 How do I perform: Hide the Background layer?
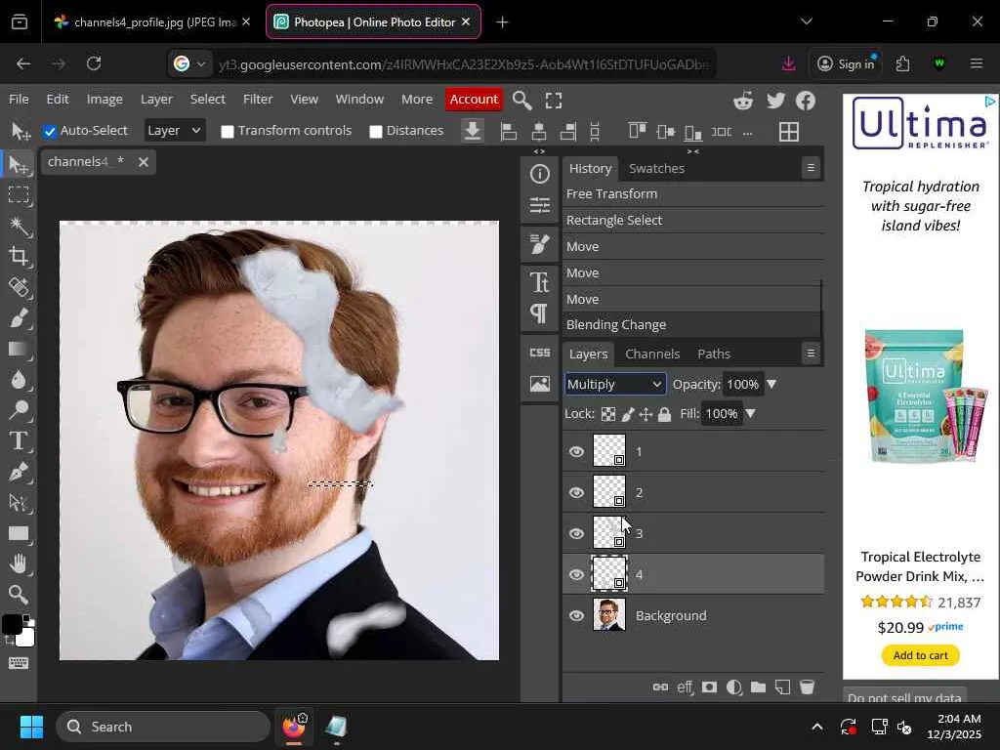pos(576,615)
